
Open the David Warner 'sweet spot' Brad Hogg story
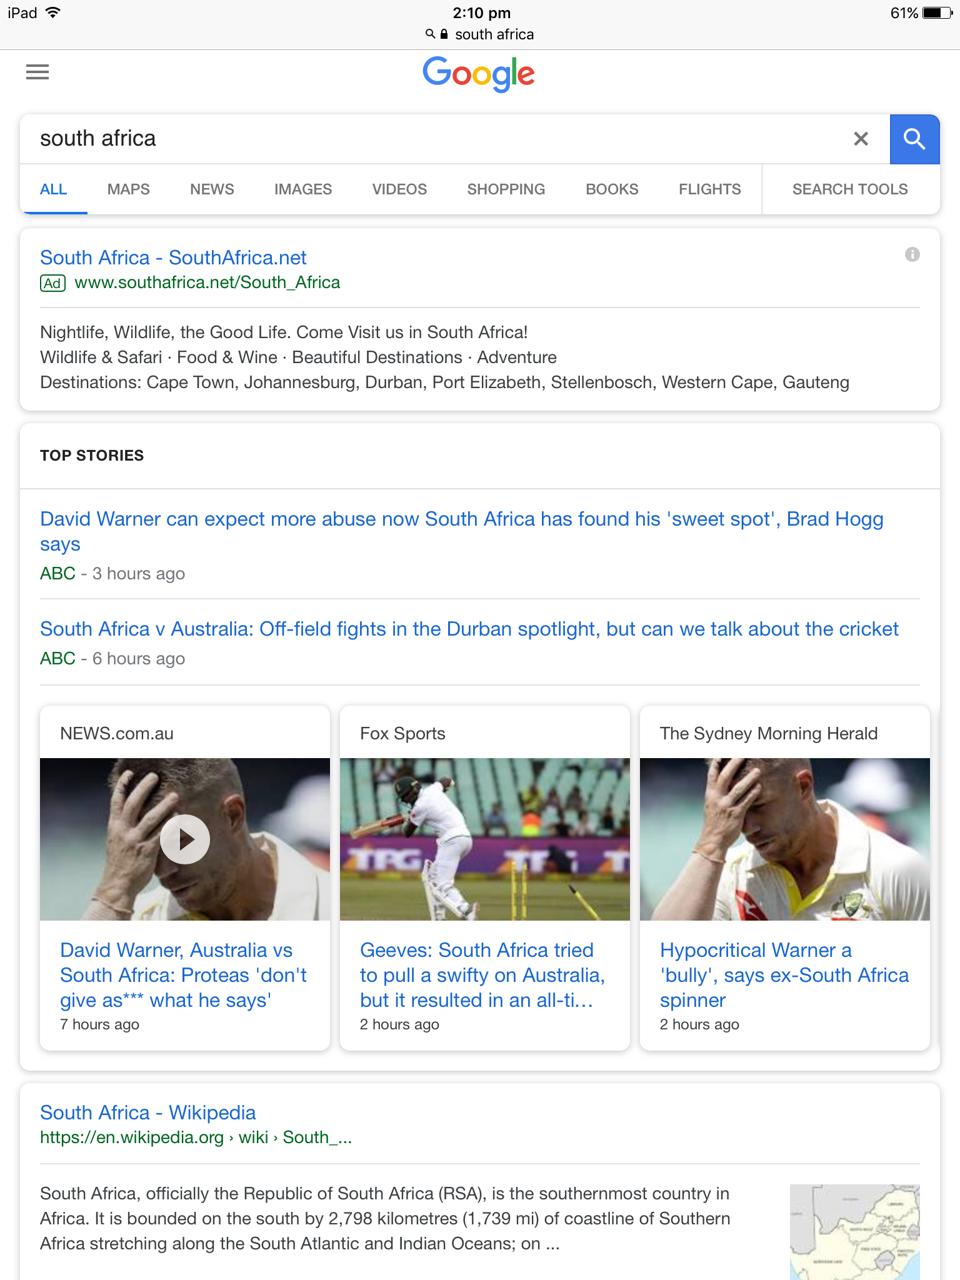point(461,531)
